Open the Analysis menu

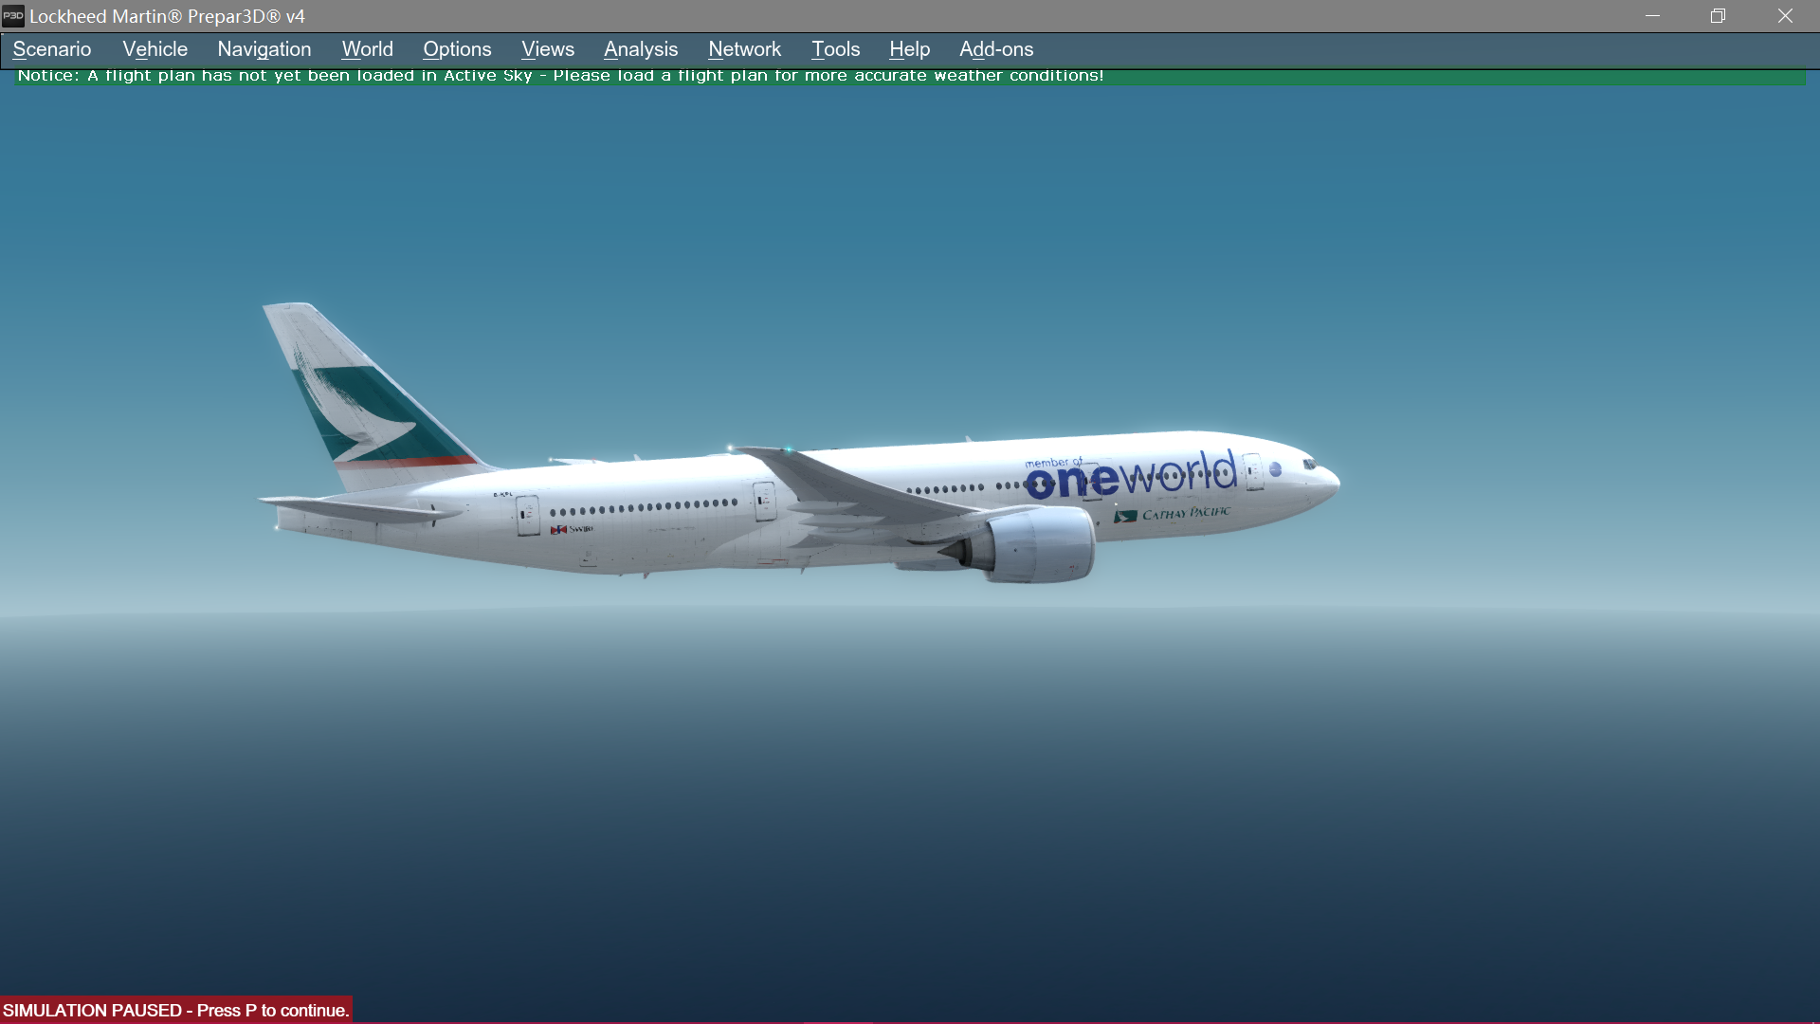coord(641,49)
